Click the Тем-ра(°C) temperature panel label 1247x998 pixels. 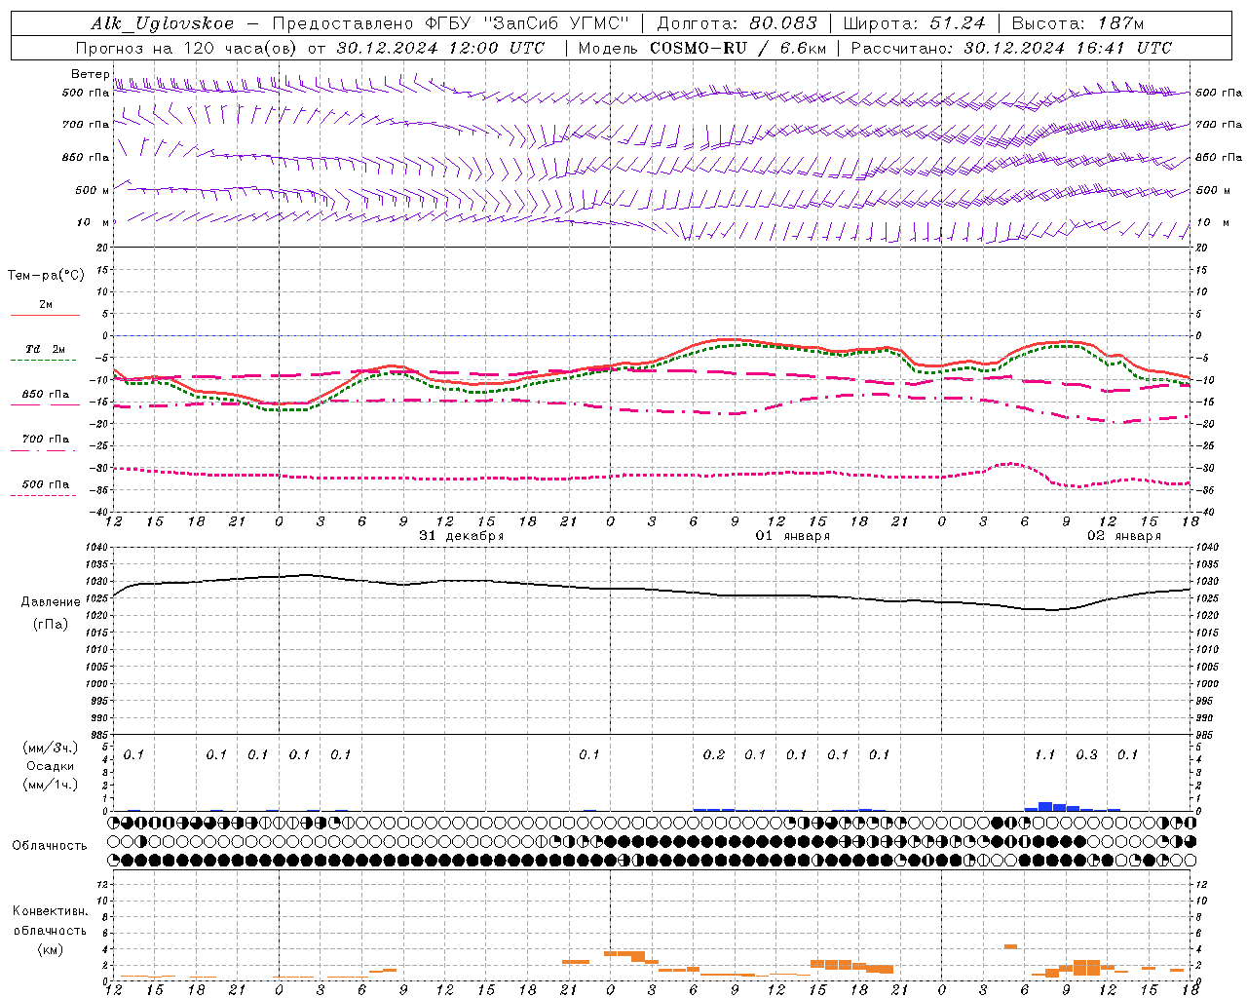(46, 276)
